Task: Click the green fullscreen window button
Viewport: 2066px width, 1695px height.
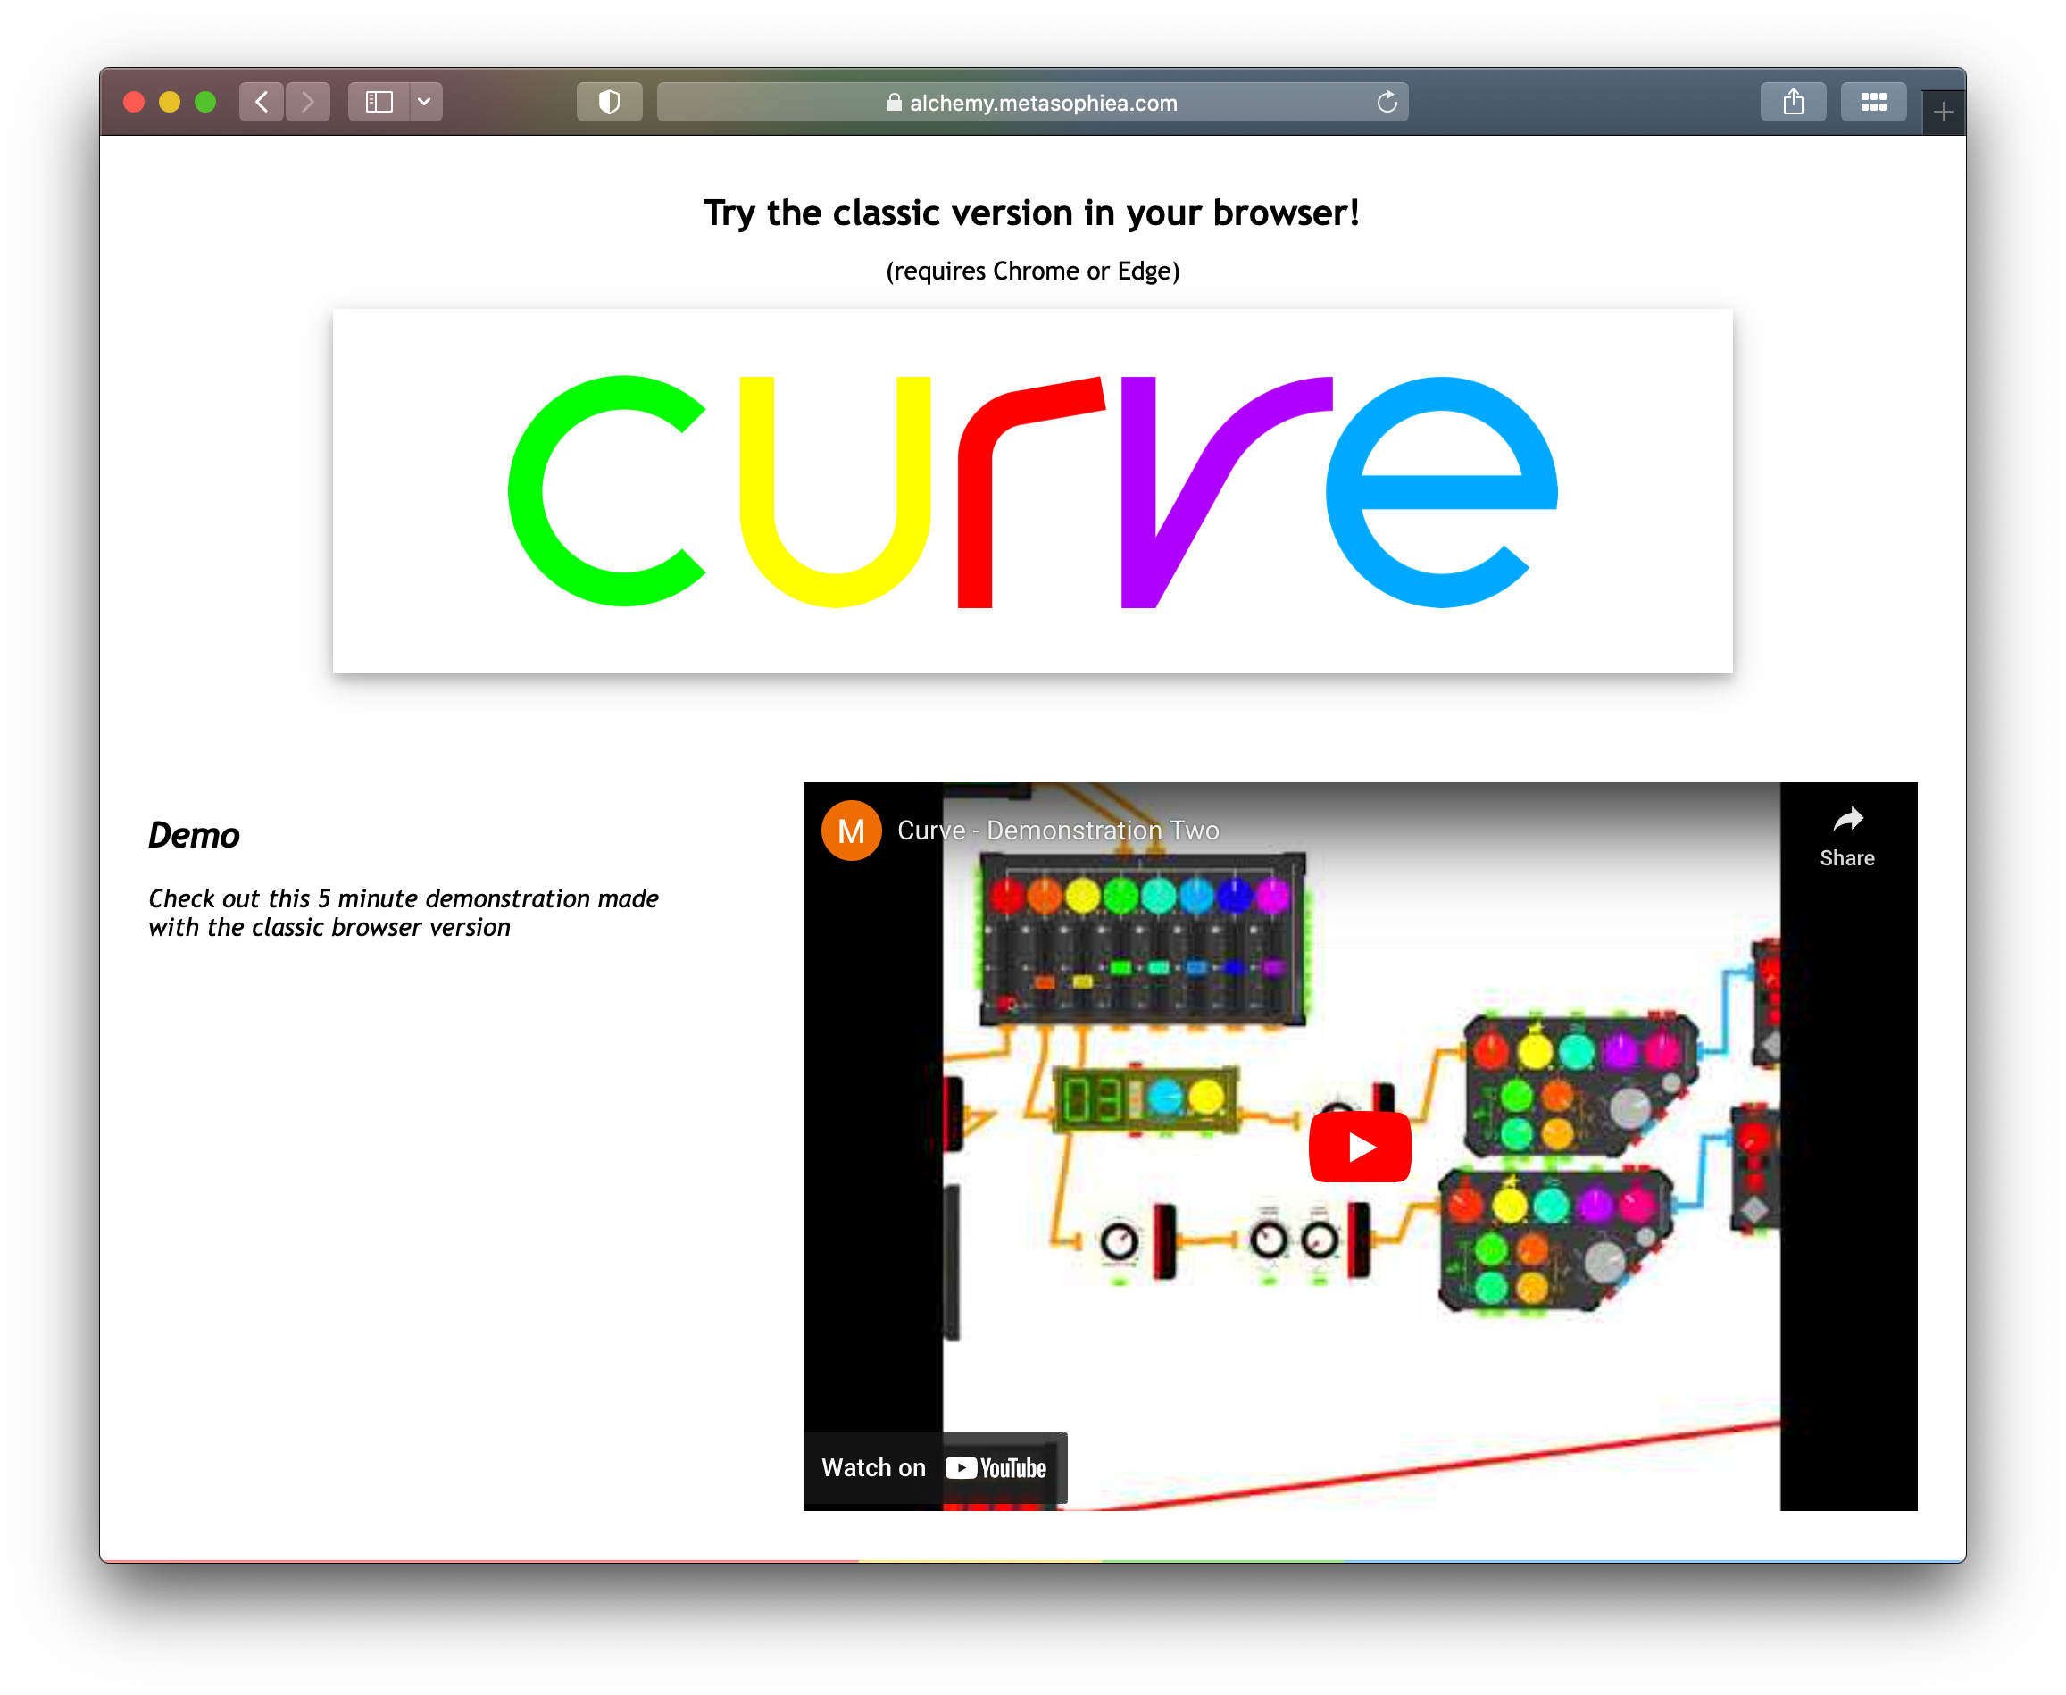Action: click(x=205, y=102)
